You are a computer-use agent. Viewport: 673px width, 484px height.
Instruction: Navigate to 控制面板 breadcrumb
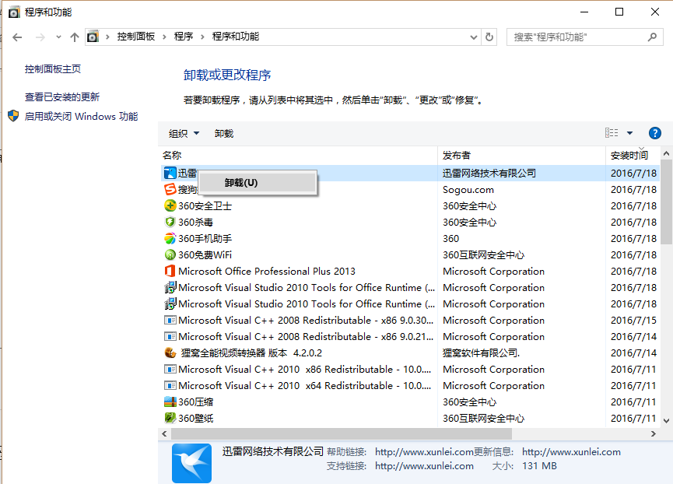[136, 37]
